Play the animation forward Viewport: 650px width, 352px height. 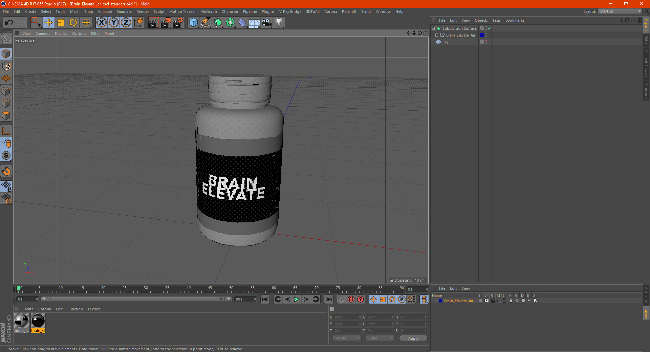[297, 299]
